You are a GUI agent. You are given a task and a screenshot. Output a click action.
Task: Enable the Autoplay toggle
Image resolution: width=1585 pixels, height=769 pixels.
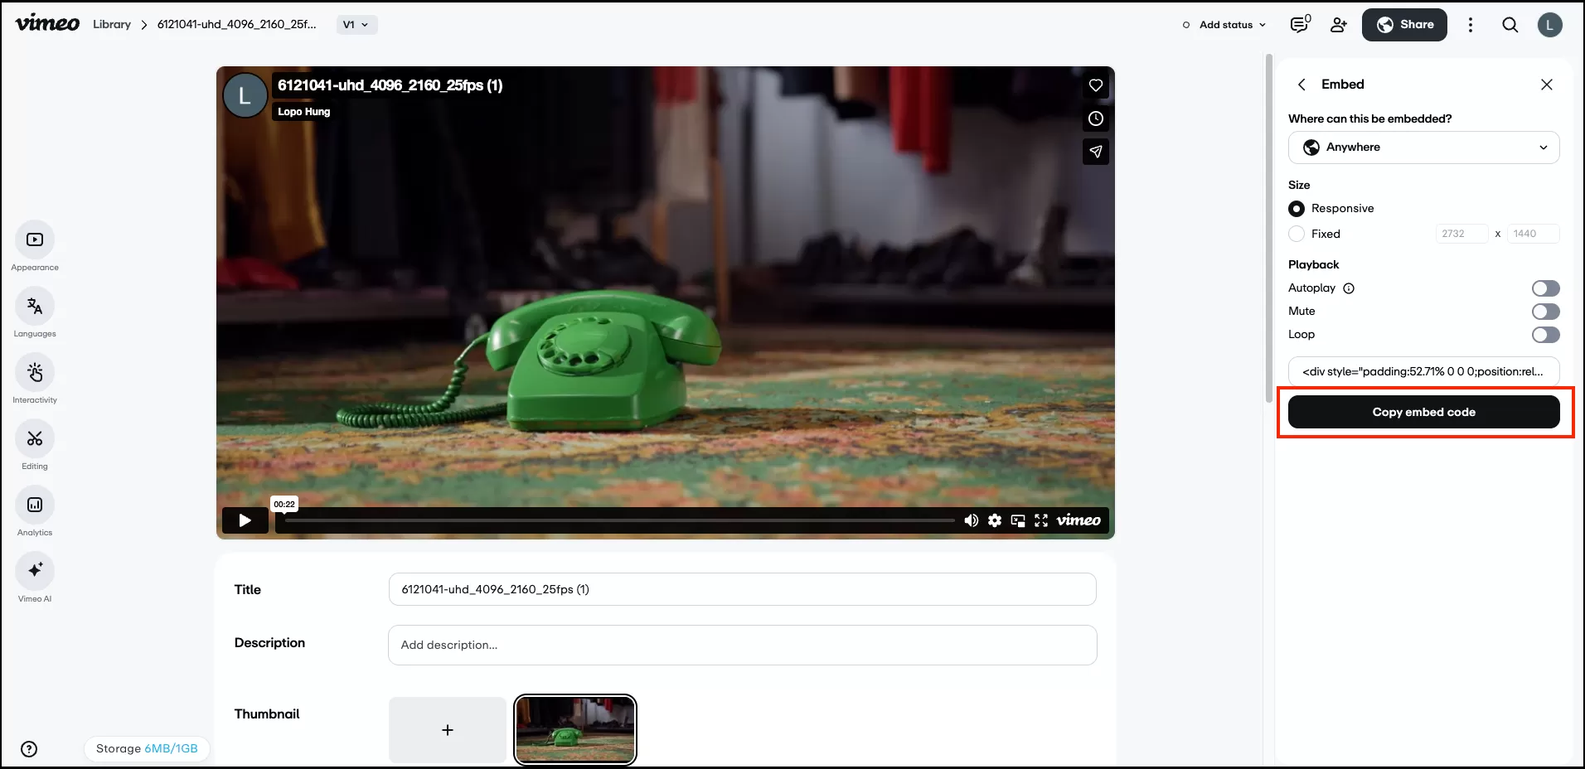coord(1545,288)
